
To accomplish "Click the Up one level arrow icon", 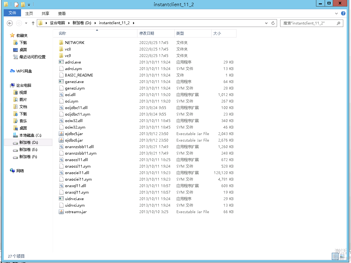I will point(33,23).
